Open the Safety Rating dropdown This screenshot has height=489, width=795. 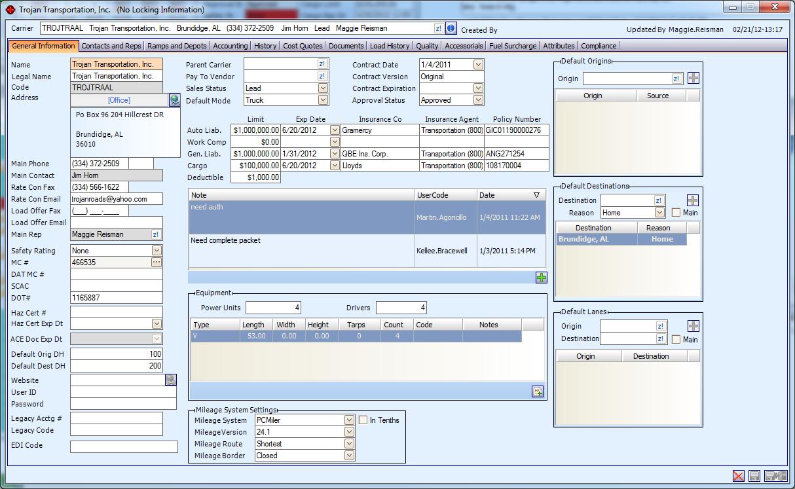click(157, 251)
